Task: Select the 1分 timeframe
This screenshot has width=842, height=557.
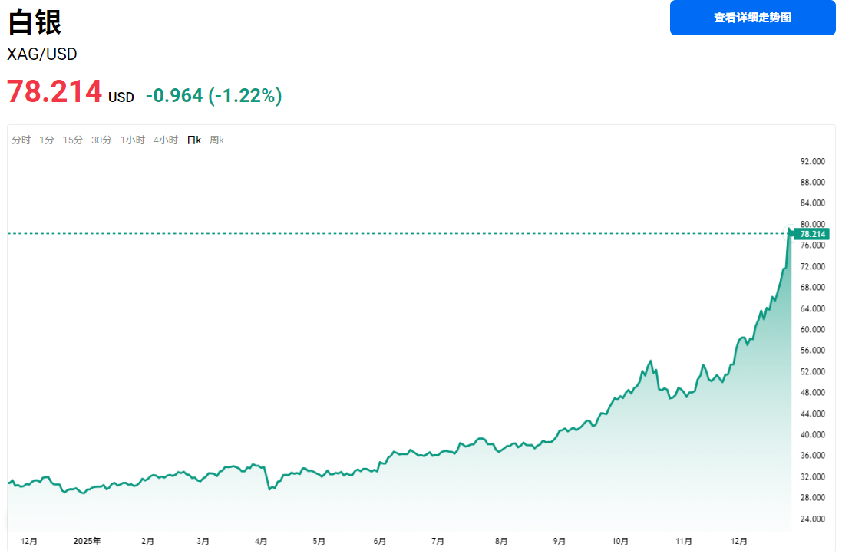Action: [46, 140]
